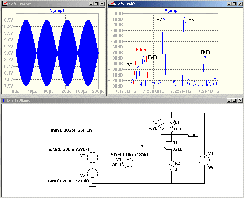Maximize the Draft209.raw window
244x198 pixels.
click(96, 4)
